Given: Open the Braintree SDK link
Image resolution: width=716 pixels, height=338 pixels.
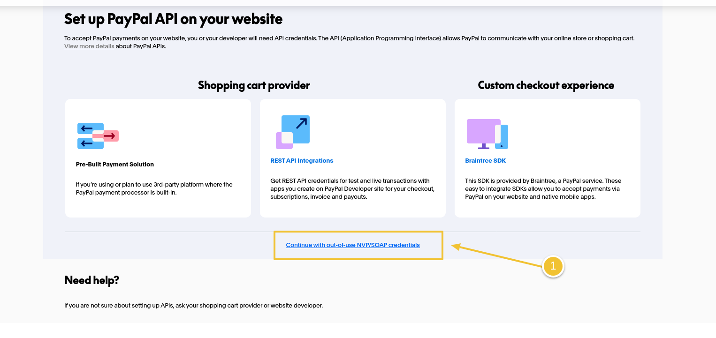Looking at the screenshot, I should point(485,161).
